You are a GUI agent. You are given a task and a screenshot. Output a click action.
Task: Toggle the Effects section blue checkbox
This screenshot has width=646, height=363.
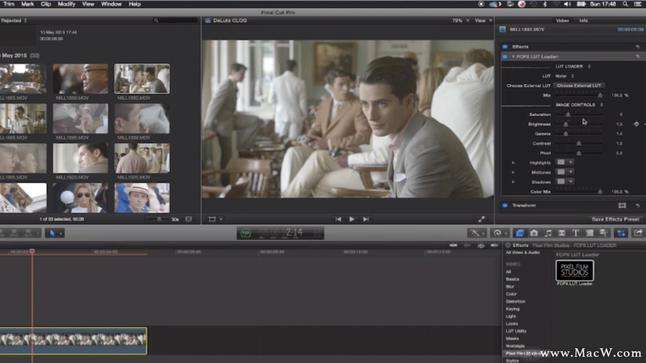click(505, 47)
